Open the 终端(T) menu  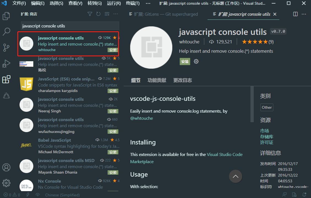click(133, 3)
